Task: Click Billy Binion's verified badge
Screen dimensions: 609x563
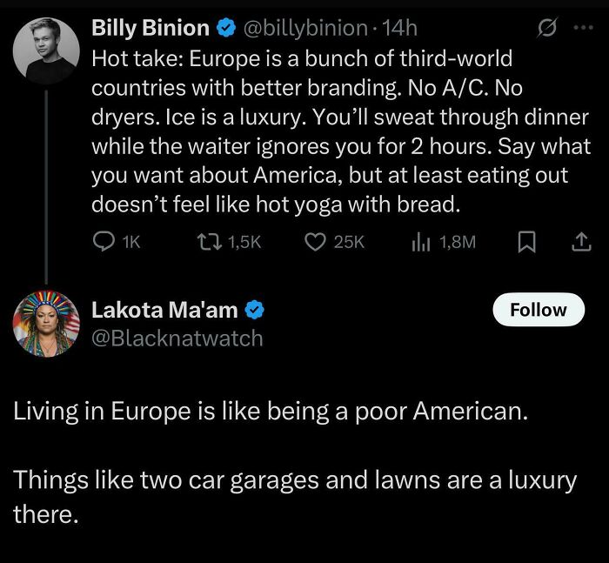Action: [x=226, y=29]
